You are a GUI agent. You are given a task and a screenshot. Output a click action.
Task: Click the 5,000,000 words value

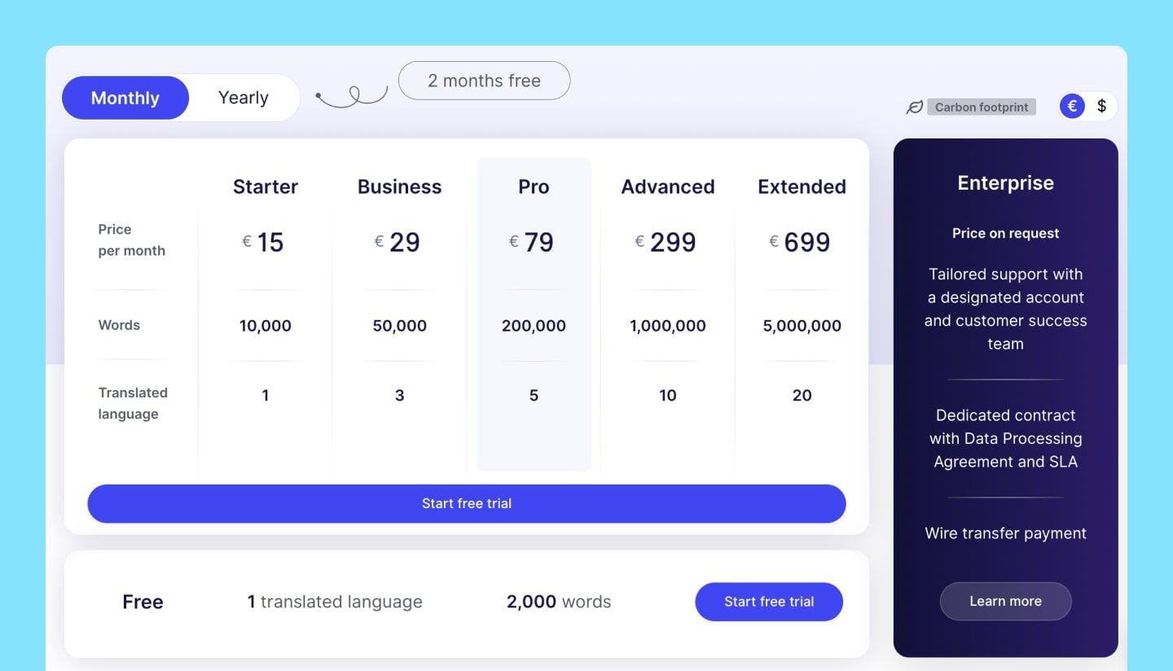[802, 326]
